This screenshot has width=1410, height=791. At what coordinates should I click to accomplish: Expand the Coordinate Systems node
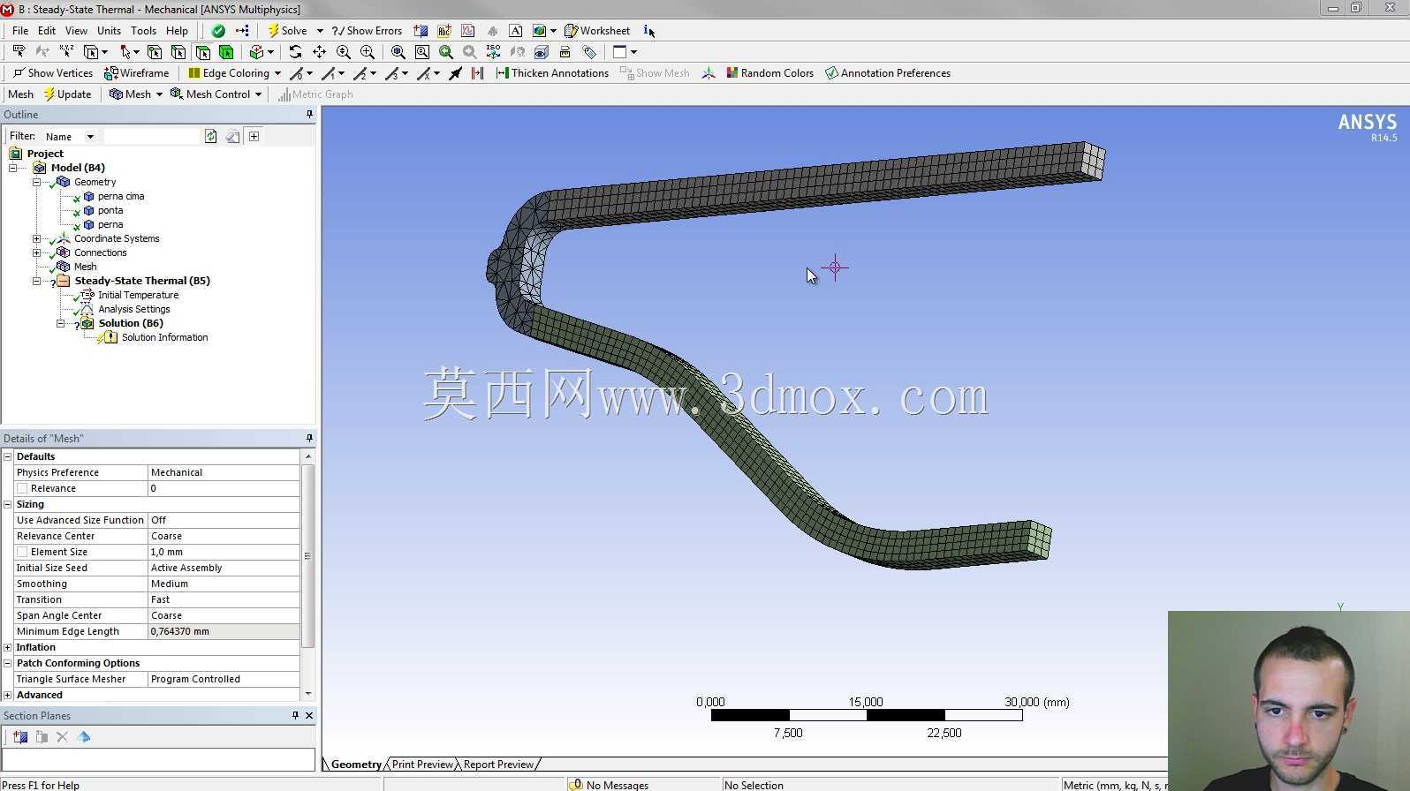(36, 238)
